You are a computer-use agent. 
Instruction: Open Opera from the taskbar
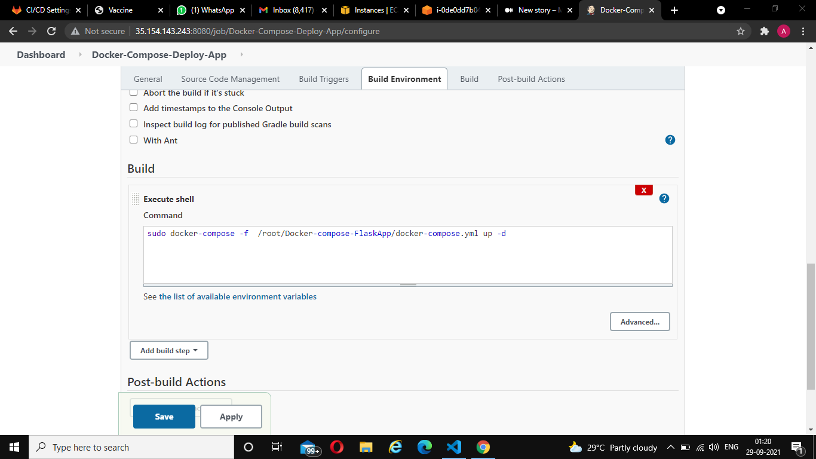[x=337, y=447]
